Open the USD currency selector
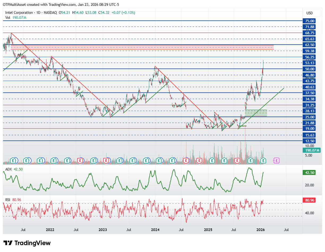Screen dimensions: 325x252 click(309, 13)
